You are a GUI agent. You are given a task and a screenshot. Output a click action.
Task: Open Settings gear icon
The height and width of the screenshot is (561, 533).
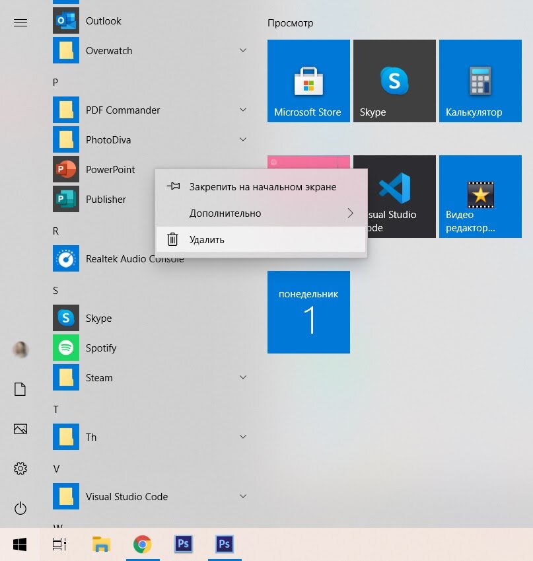pyautogui.click(x=20, y=468)
